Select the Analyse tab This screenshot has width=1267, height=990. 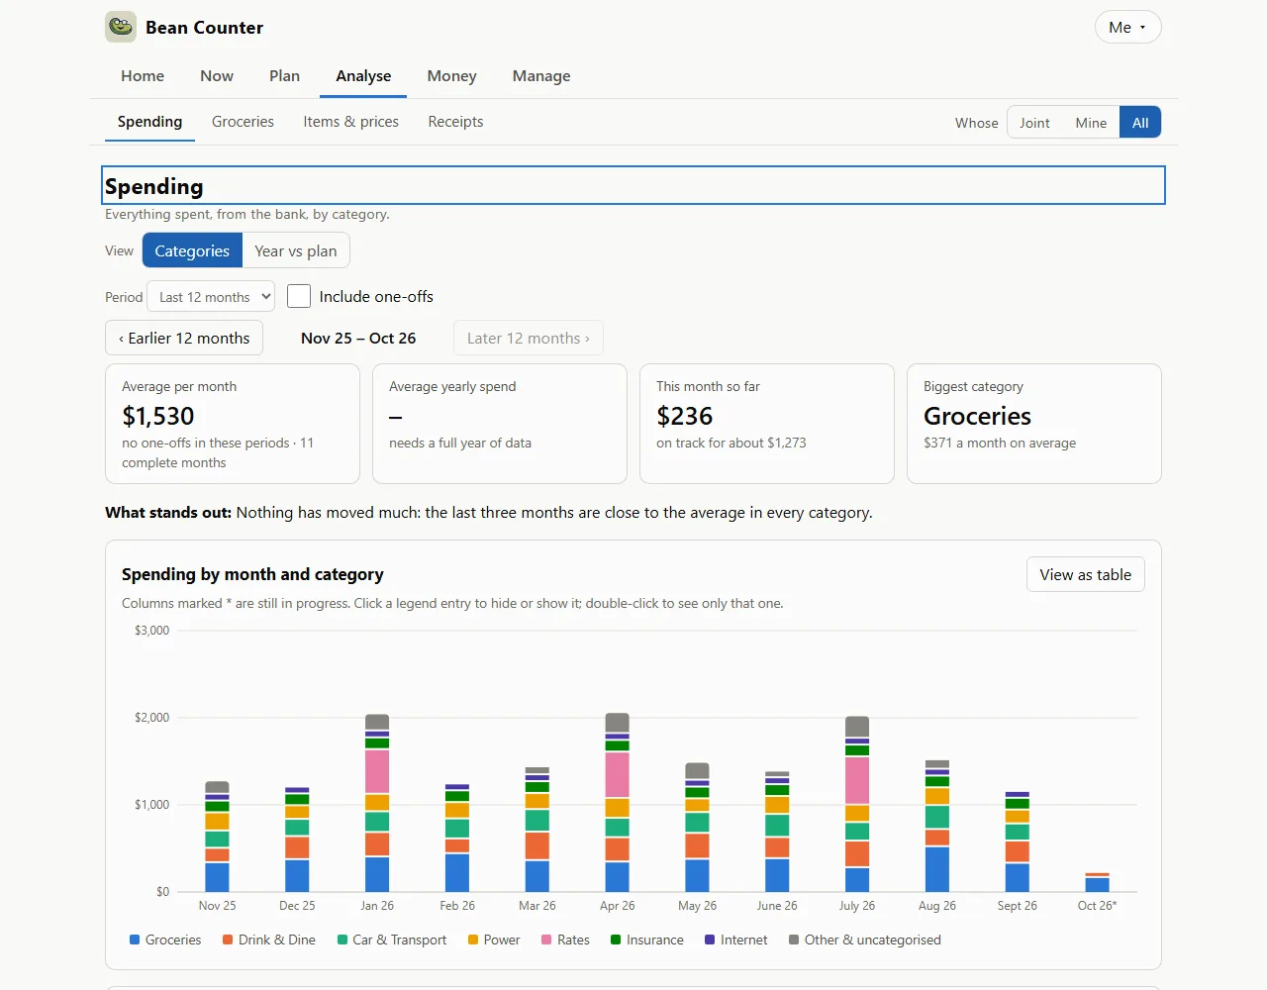tap(363, 76)
